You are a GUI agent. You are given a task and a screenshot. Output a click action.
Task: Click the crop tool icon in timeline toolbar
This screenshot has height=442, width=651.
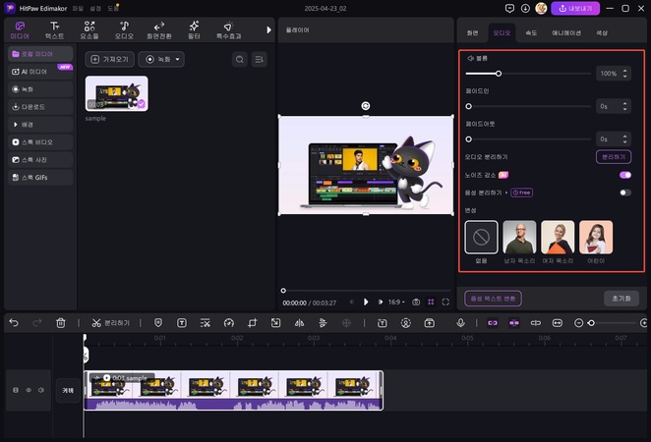click(x=253, y=322)
